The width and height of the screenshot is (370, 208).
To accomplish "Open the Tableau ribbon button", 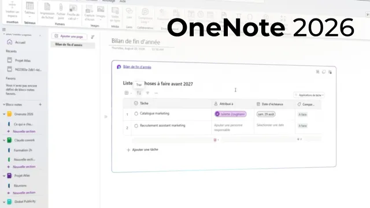I will [x=29, y=9].
